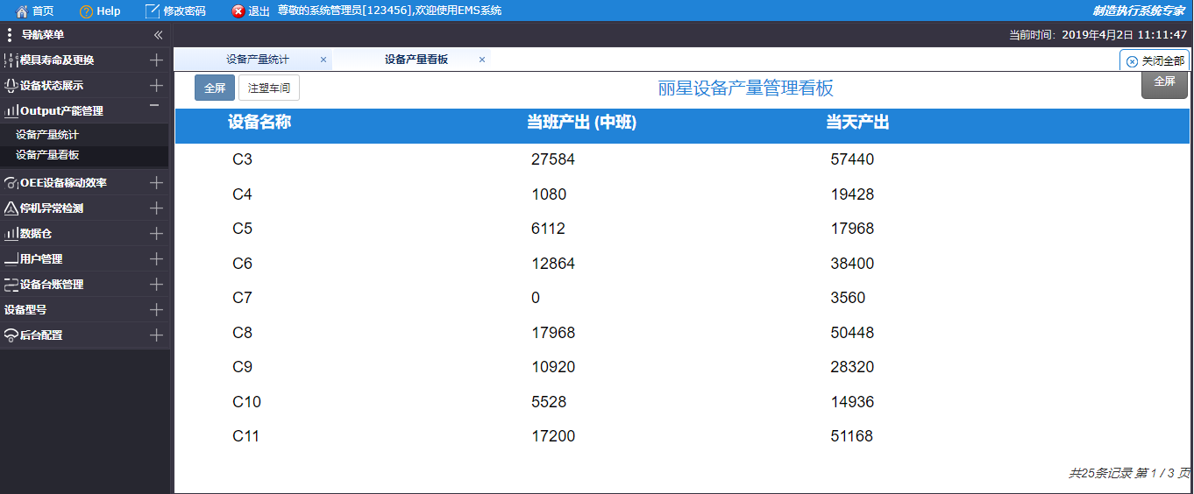1194x494 pixels.
Task: Expand the OEE设备稼动效率 menu section
Action: click(156, 183)
